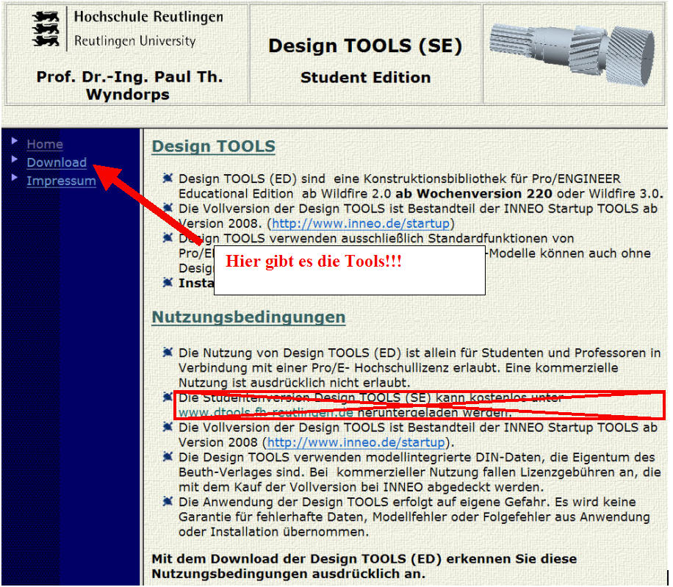This screenshot has width=673, height=587.
Task: Go to the Impressum page
Action: (62, 181)
